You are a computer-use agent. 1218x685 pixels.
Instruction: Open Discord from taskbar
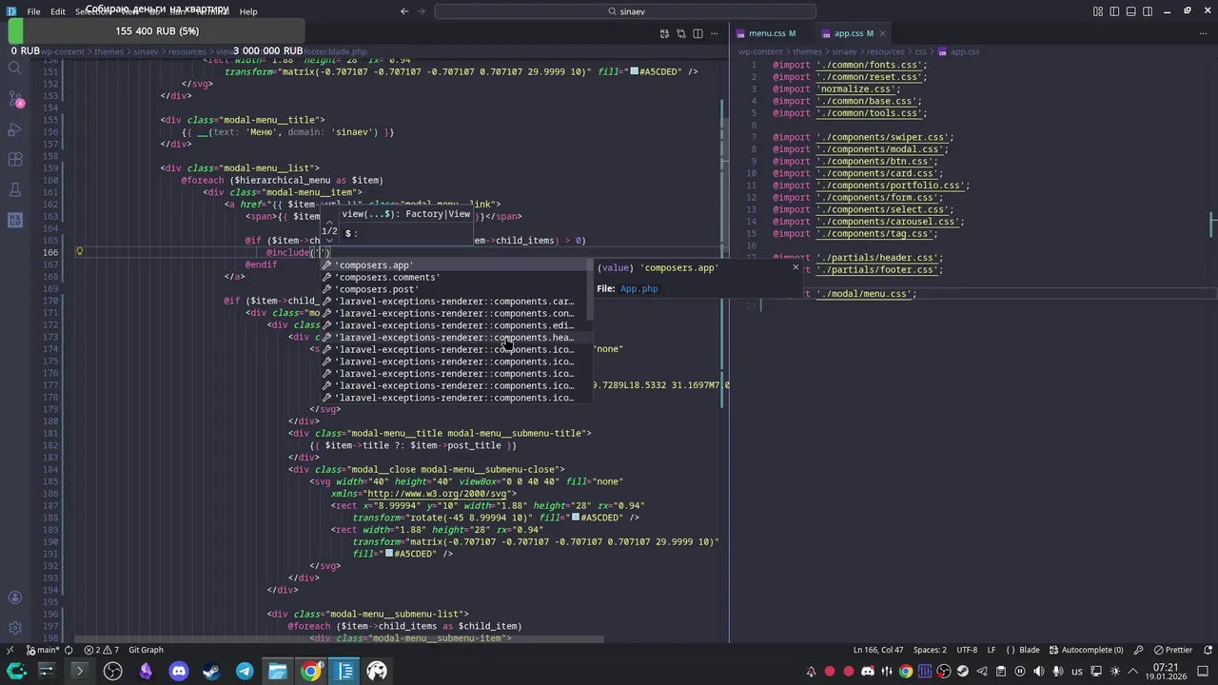(x=179, y=671)
